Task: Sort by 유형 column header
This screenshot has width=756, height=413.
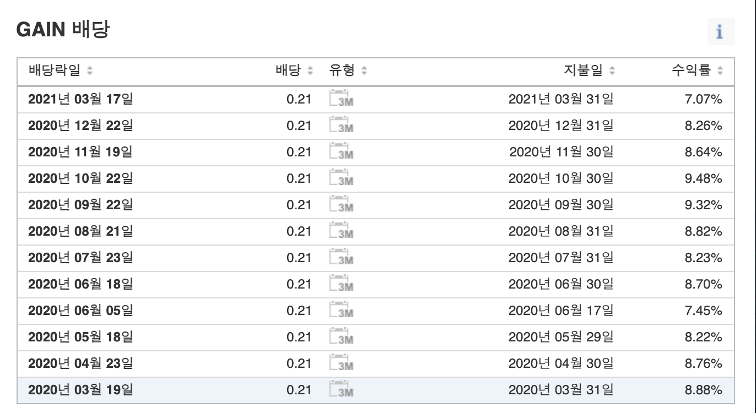Action: 348,70
